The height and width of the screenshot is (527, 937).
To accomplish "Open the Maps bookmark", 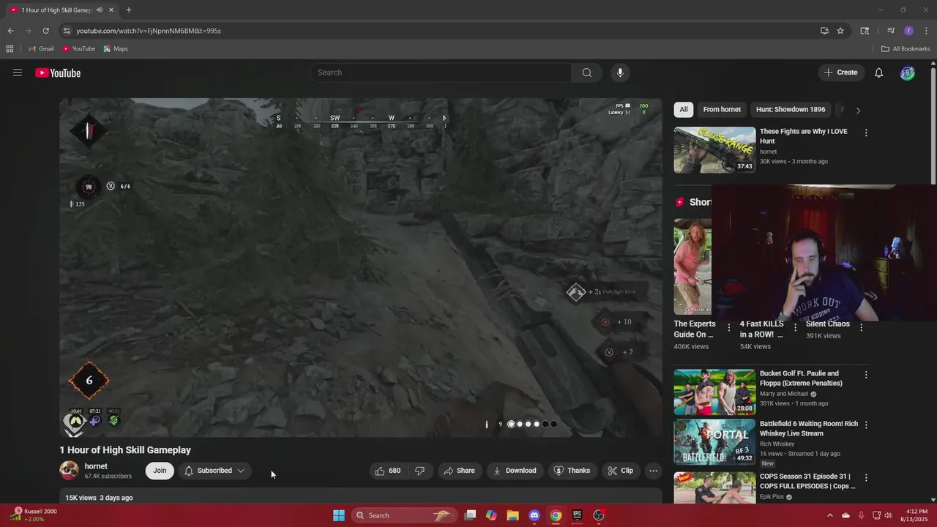I will click(116, 49).
